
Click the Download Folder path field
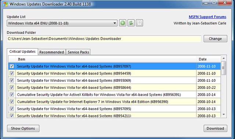[x=104, y=39]
